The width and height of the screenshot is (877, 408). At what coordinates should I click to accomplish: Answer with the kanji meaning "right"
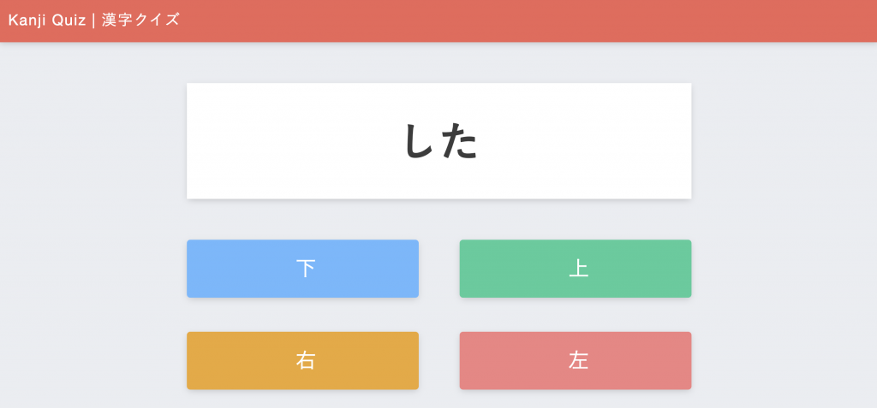tap(302, 360)
